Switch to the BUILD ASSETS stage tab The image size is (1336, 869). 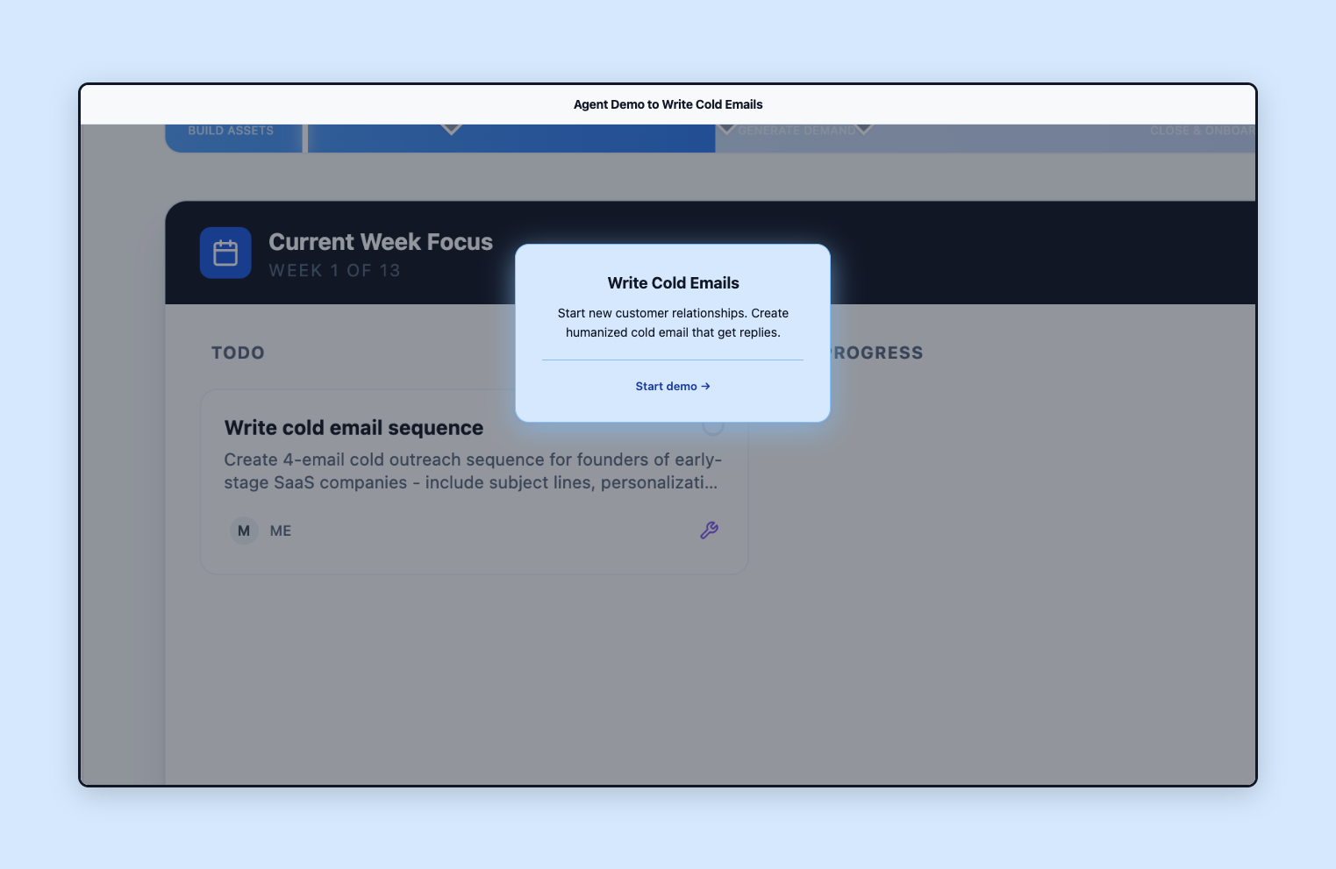[230, 130]
